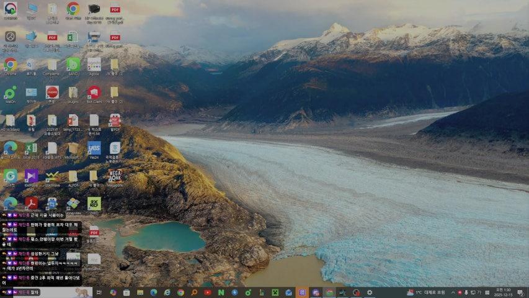Screen dimensions: 529x298
Task: Open the Riot Client desktop shortcut
Action: coord(94,93)
